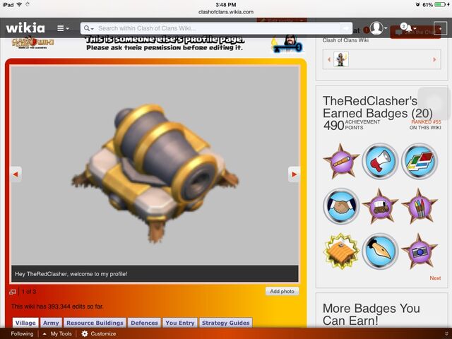Click the megaphone badge
The width and height of the screenshot is (452, 339).
coord(380,161)
